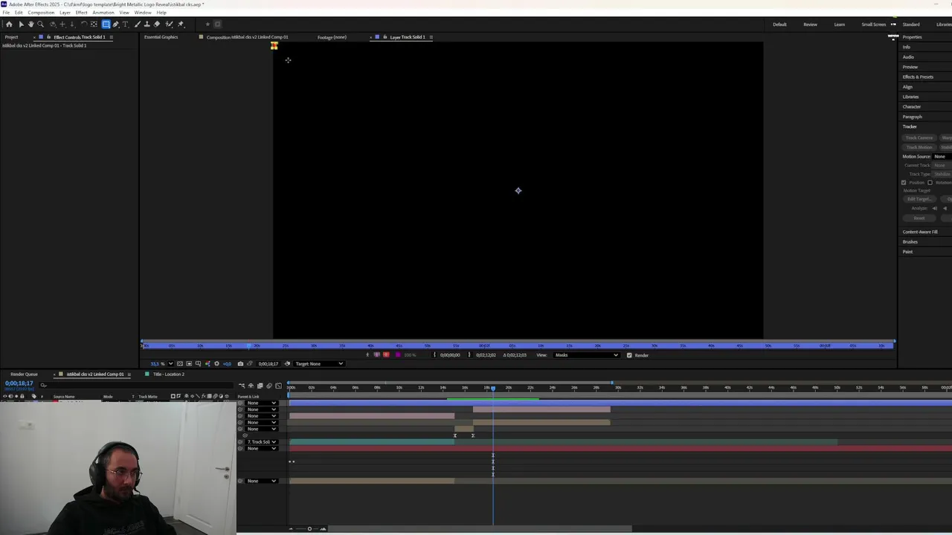Click the timeline zoom slider at bottom
This screenshot has height=535, width=952.
coord(309,529)
